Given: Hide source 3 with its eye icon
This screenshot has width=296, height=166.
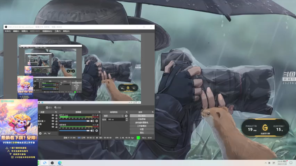Looking at the screenshot, I should [x=53, y=118].
